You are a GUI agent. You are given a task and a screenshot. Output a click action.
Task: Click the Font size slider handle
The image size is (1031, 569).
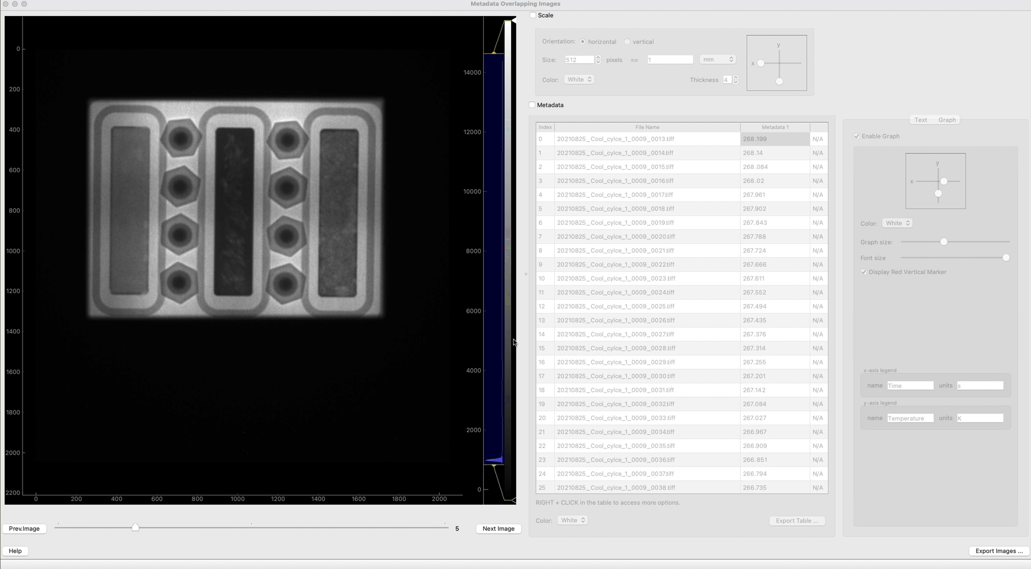tap(1006, 258)
